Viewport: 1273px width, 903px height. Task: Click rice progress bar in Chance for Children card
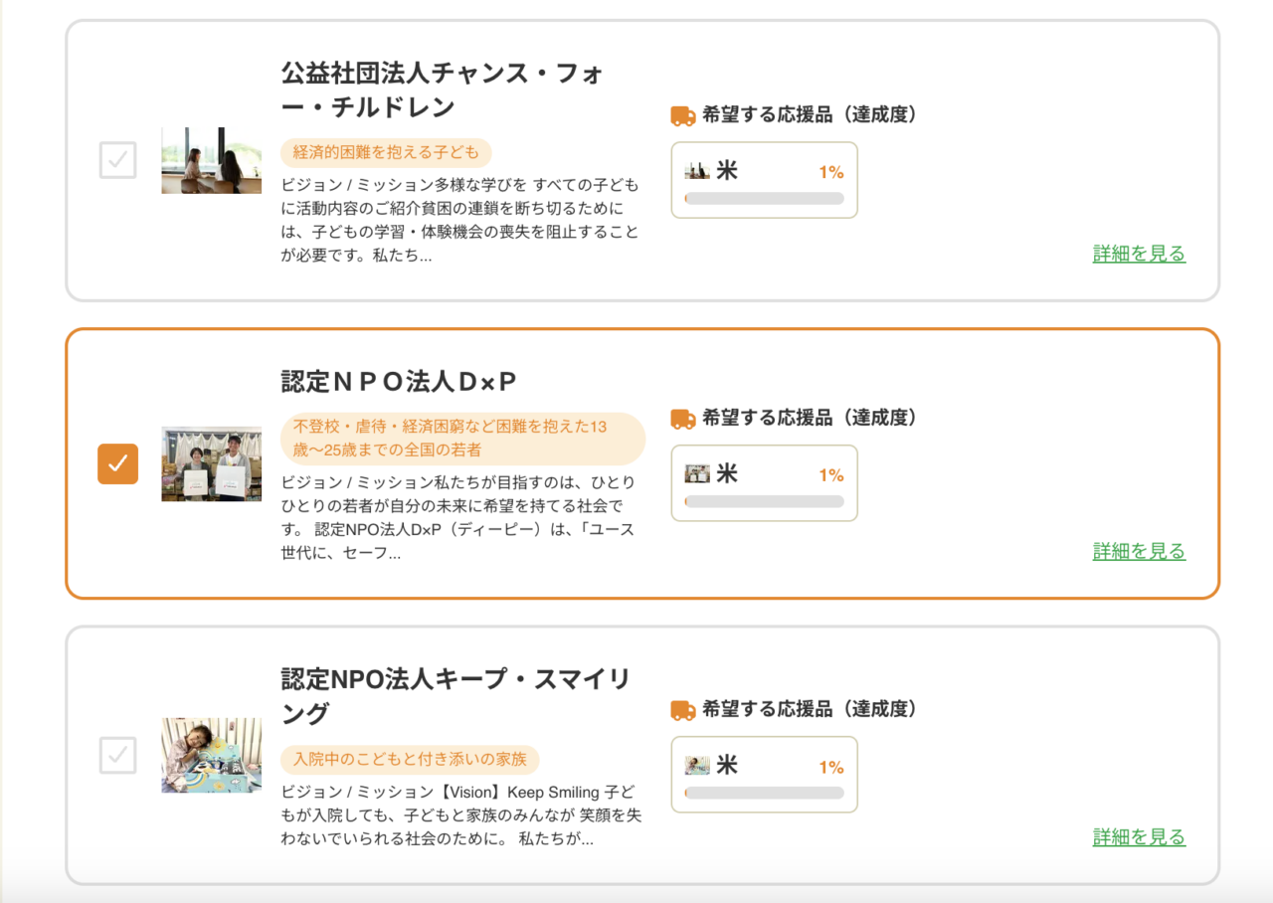[x=764, y=199]
